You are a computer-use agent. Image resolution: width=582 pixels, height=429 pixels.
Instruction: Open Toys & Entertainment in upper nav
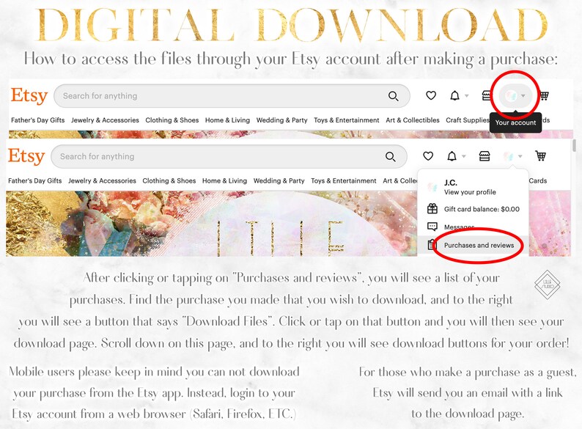347,120
